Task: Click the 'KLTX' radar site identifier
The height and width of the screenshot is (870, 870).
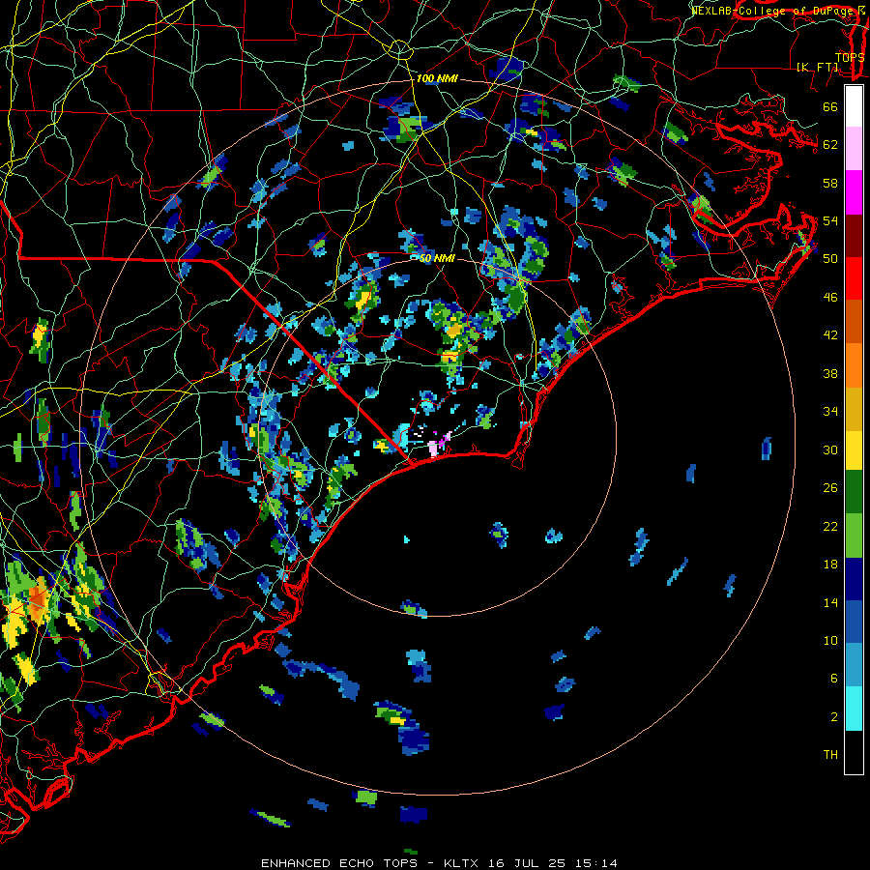Action: pos(463,863)
